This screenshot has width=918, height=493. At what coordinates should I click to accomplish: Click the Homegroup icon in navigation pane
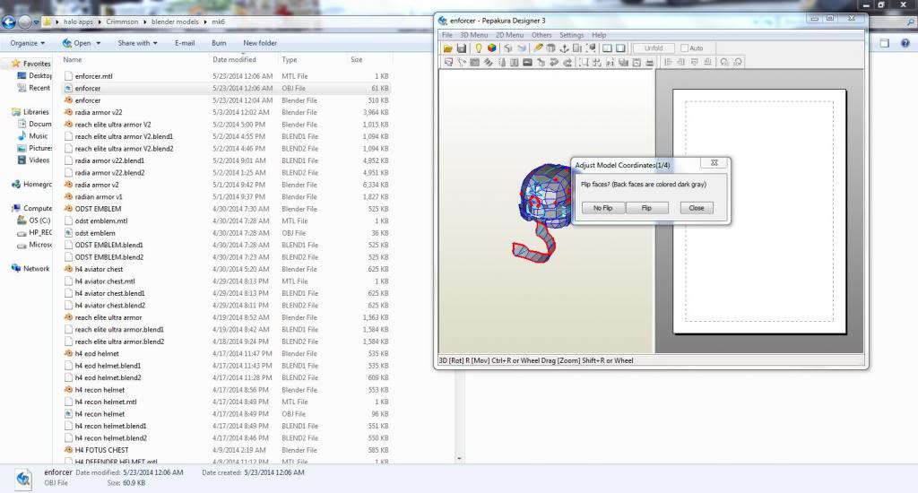coord(16,184)
